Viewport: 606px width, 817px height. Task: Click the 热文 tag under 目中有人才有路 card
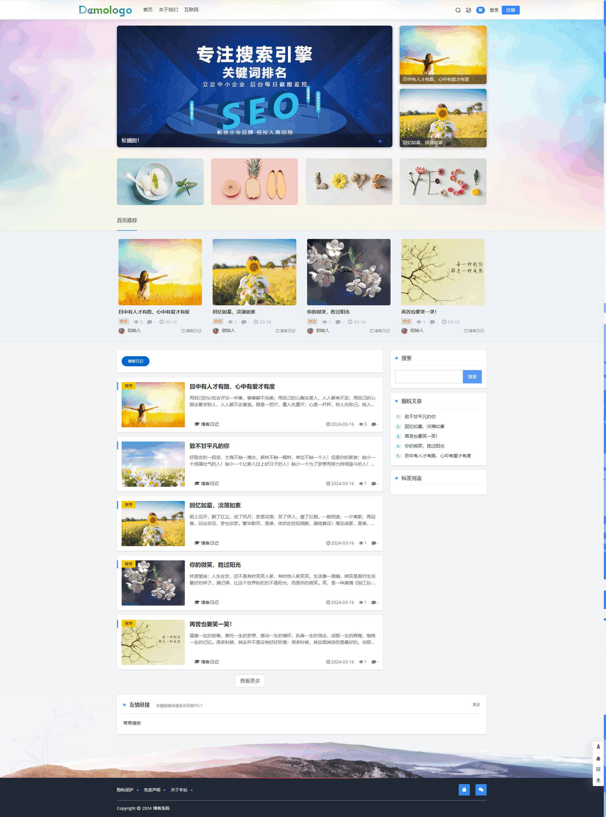click(x=124, y=321)
